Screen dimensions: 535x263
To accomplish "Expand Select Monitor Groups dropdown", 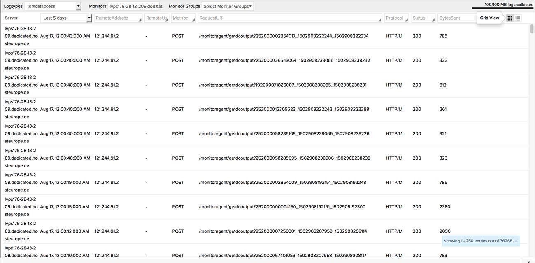I will pyautogui.click(x=228, y=6).
